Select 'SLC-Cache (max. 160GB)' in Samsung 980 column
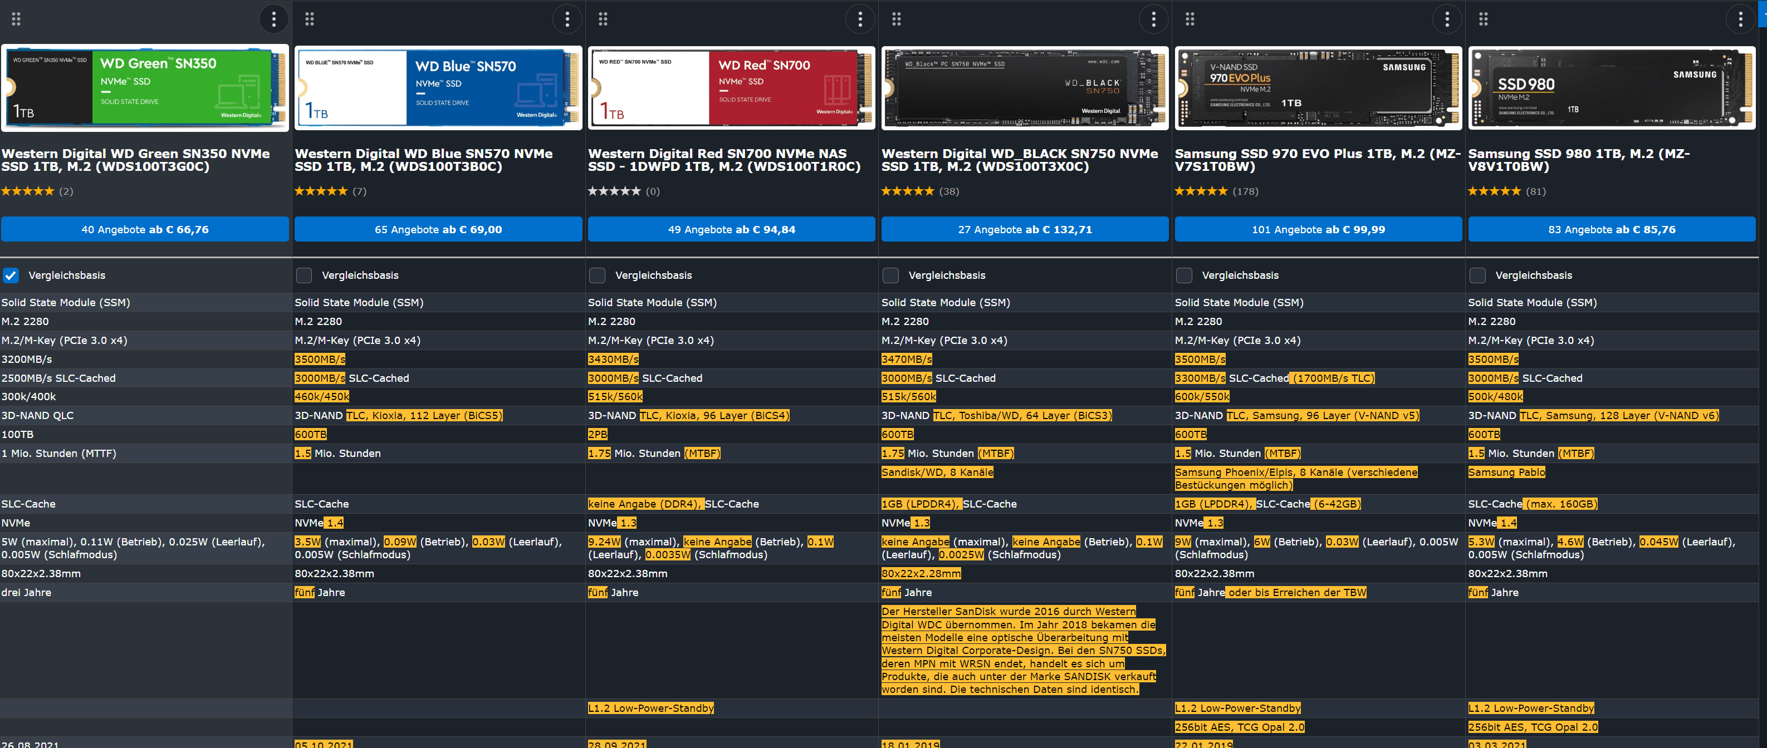This screenshot has height=748, width=1767. [1533, 505]
